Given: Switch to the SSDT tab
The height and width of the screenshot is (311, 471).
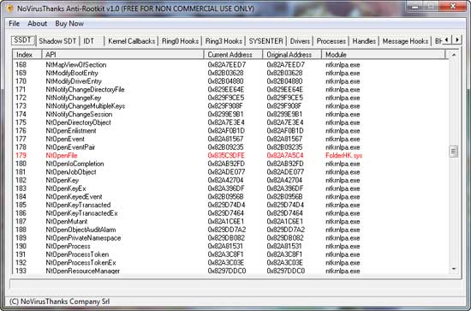Looking at the screenshot, I should [23, 40].
